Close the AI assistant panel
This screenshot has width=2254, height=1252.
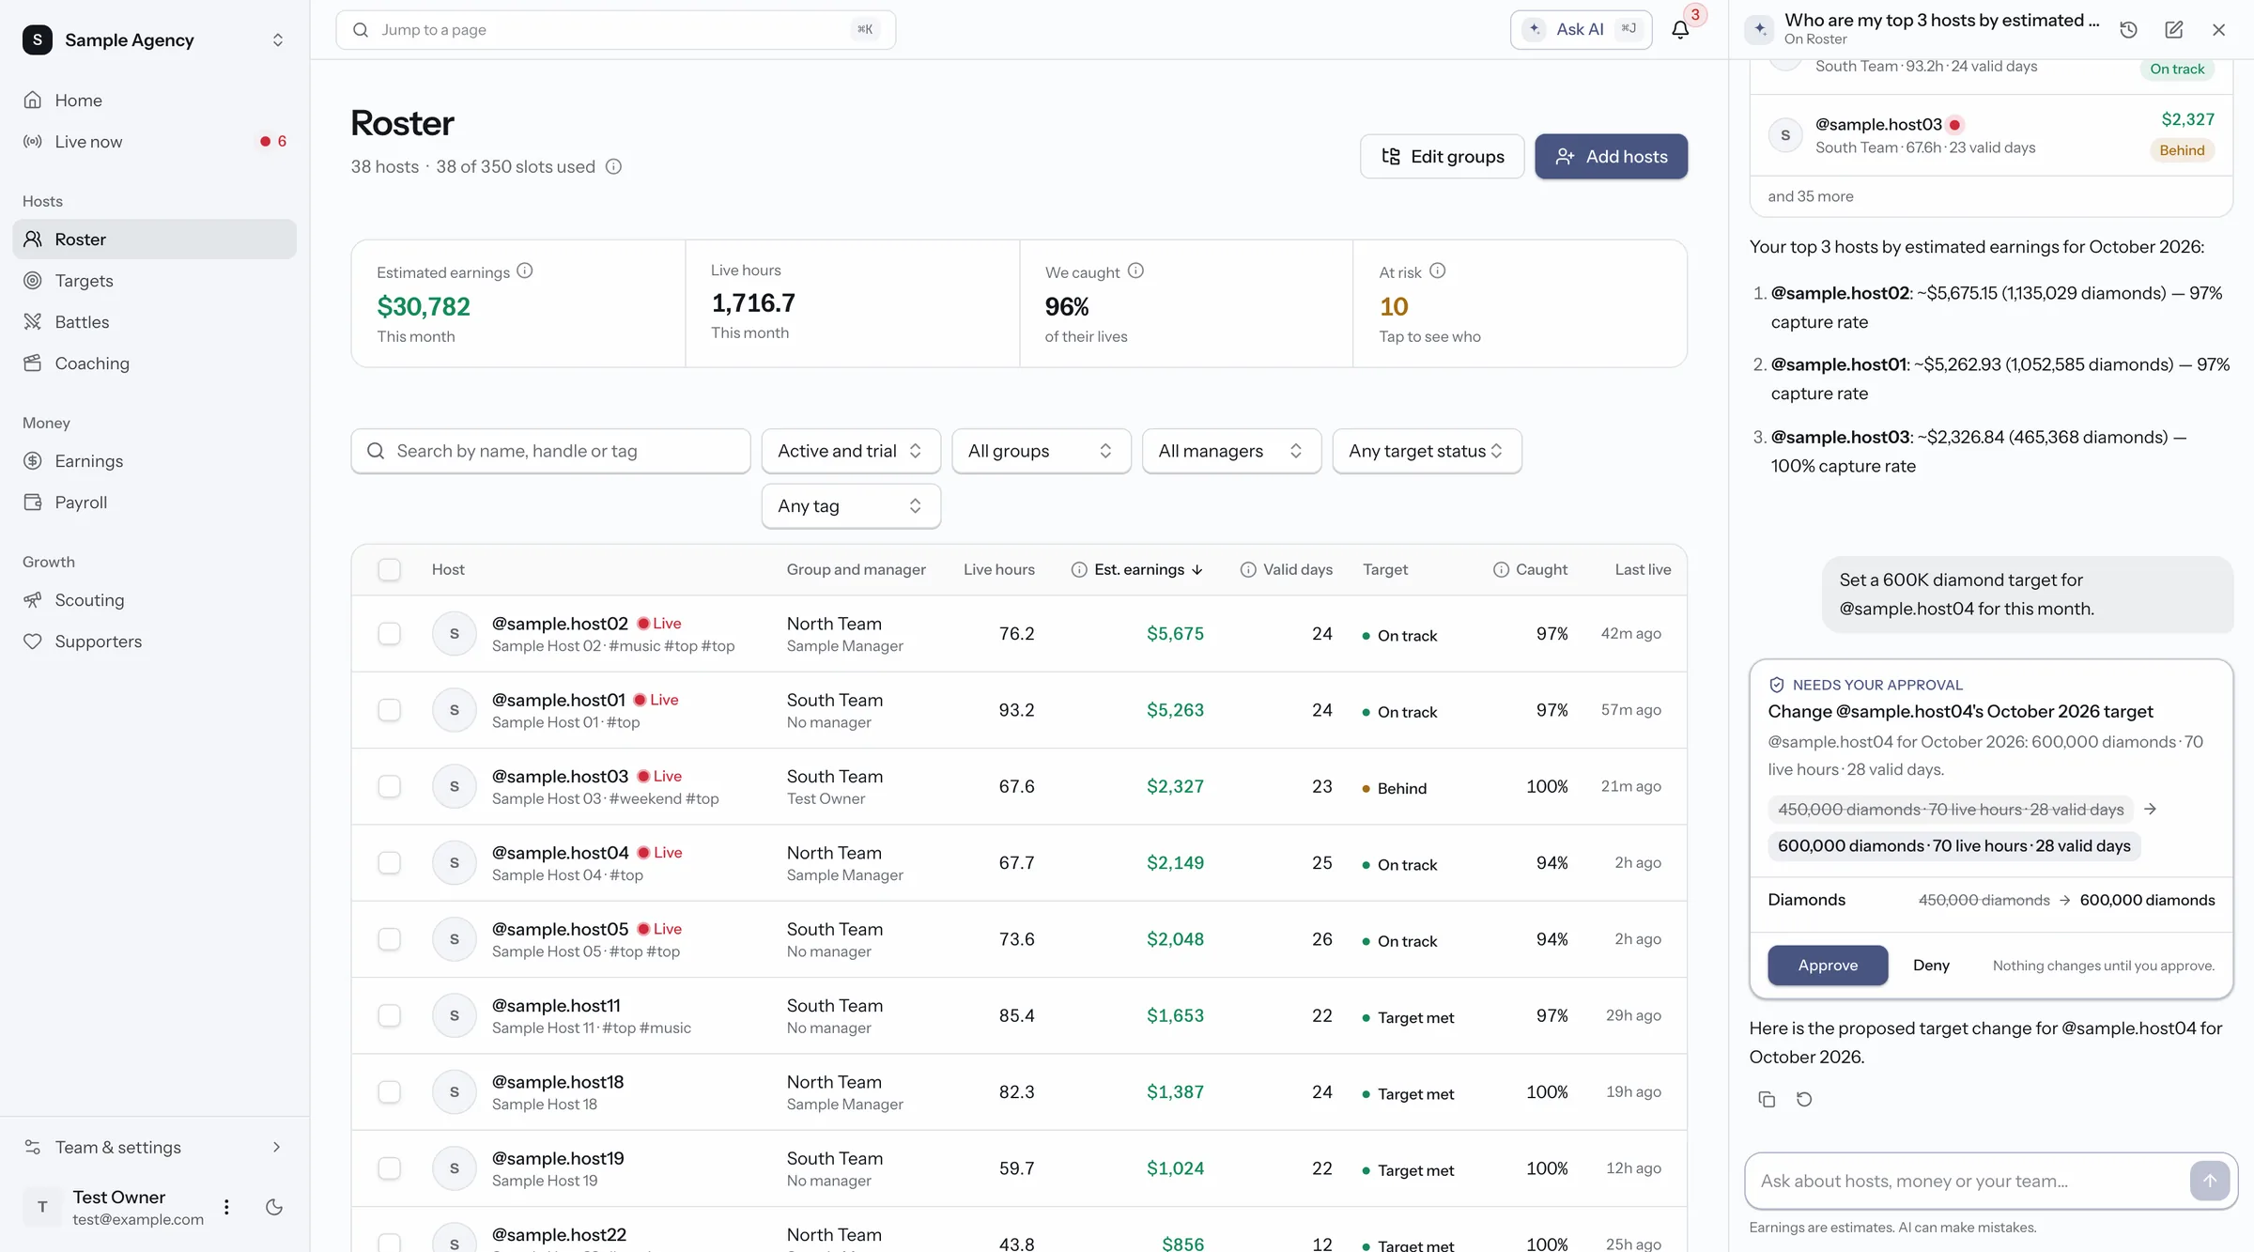pos(2218,30)
